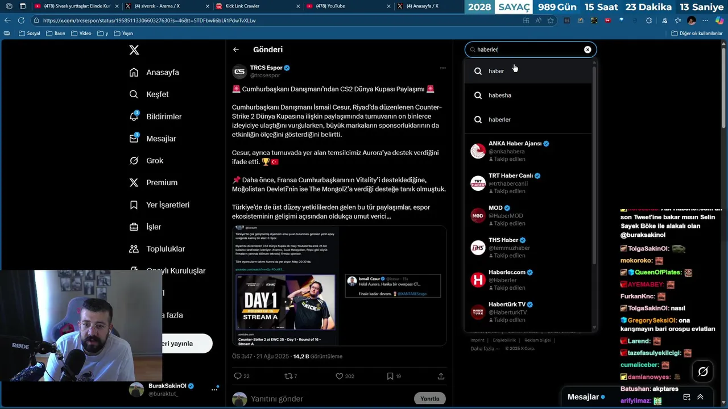Click the search box containing haberler
Screen dimensions: 728x409
pos(531,49)
